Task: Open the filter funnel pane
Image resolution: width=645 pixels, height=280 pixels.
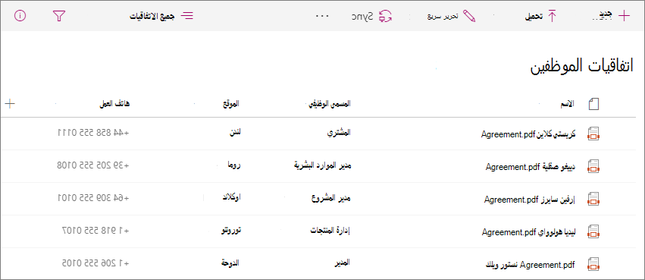Action: (x=59, y=16)
